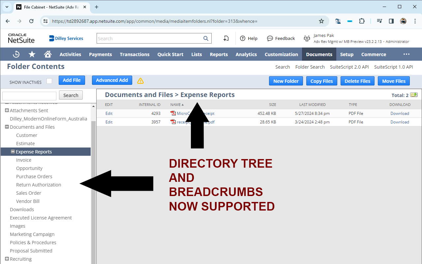Open the SuiteScript 2.0 API link
422x264 pixels.
349,67
